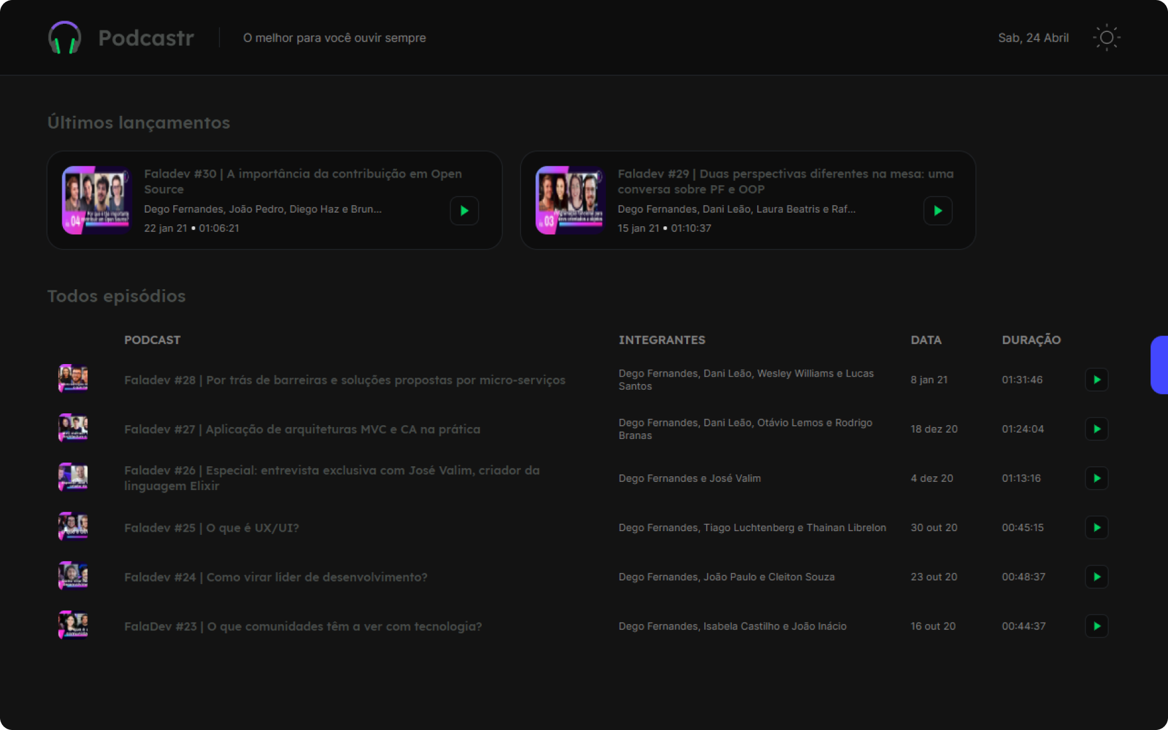Viewport: 1168px width, 730px height.
Task: Play Faladev #28 sobre micro-serviços
Action: tap(1096, 379)
